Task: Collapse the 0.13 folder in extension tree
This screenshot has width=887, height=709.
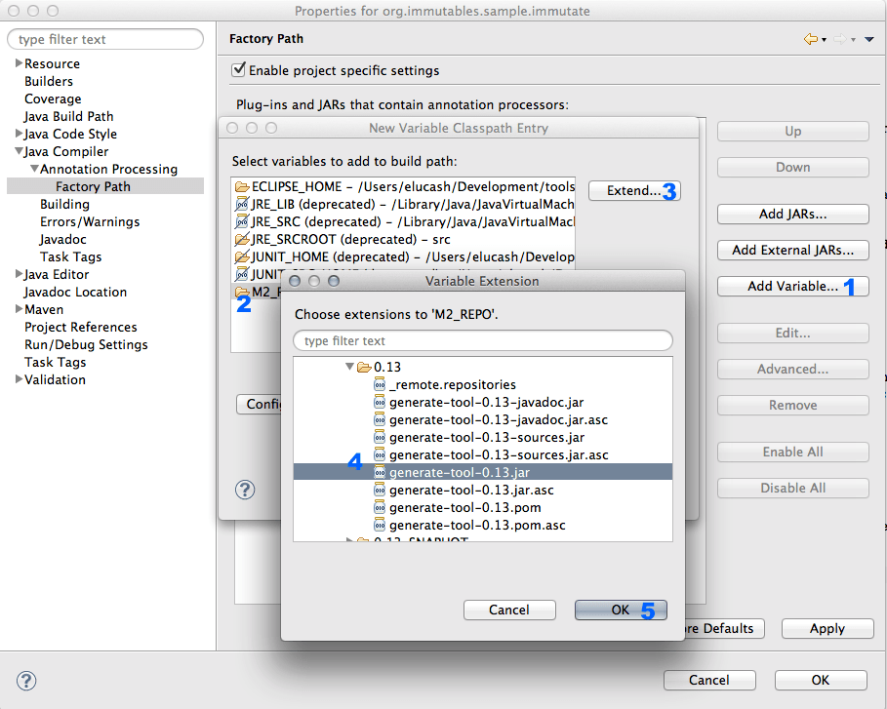Action: click(349, 367)
